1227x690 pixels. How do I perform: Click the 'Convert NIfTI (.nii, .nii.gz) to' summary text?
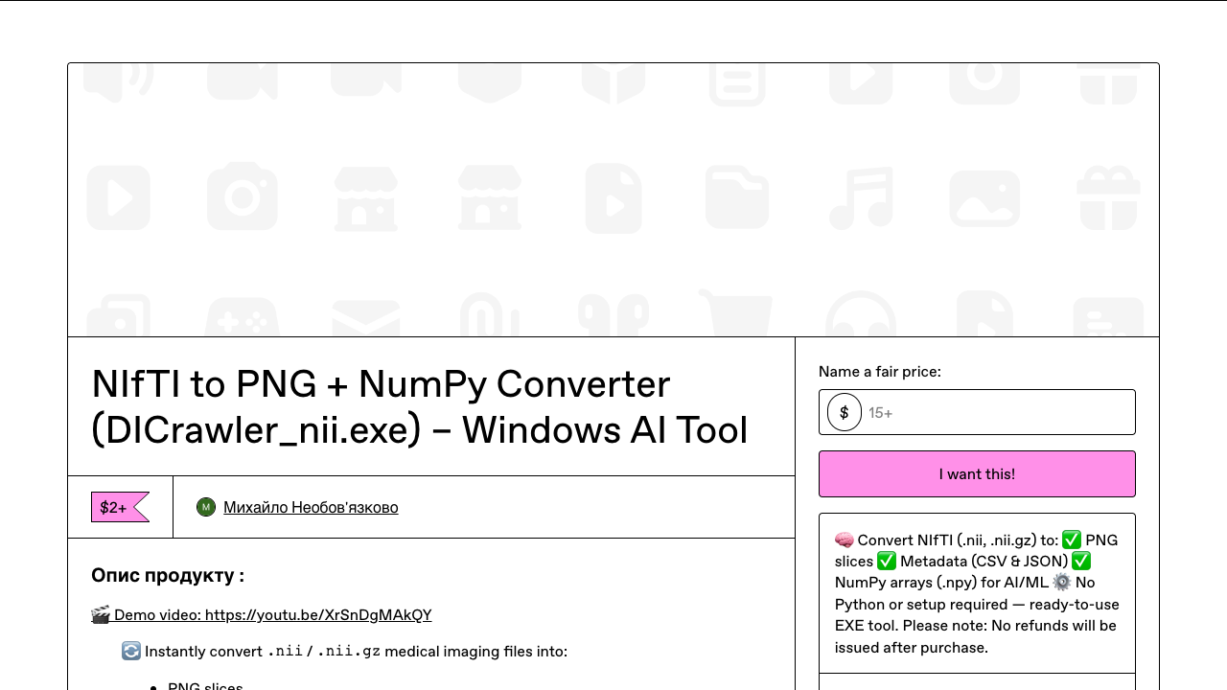977,593
